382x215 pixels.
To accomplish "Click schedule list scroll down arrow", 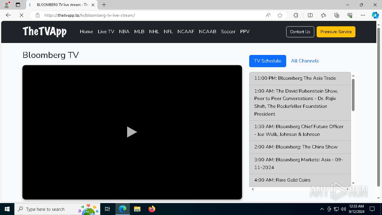I will [353, 183].
